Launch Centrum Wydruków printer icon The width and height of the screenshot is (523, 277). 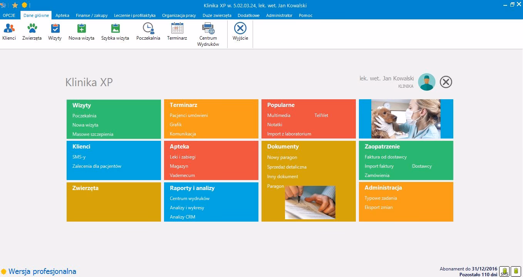pyautogui.click(x=208, y=29)
